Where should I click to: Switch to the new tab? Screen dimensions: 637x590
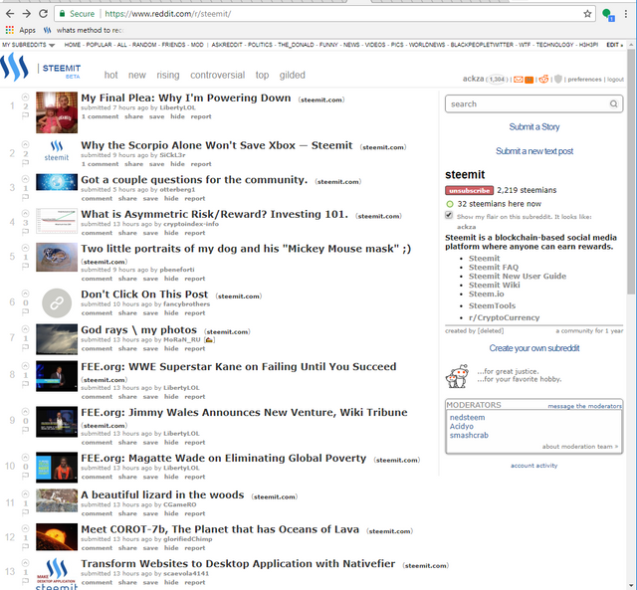(x=137, y=76)
